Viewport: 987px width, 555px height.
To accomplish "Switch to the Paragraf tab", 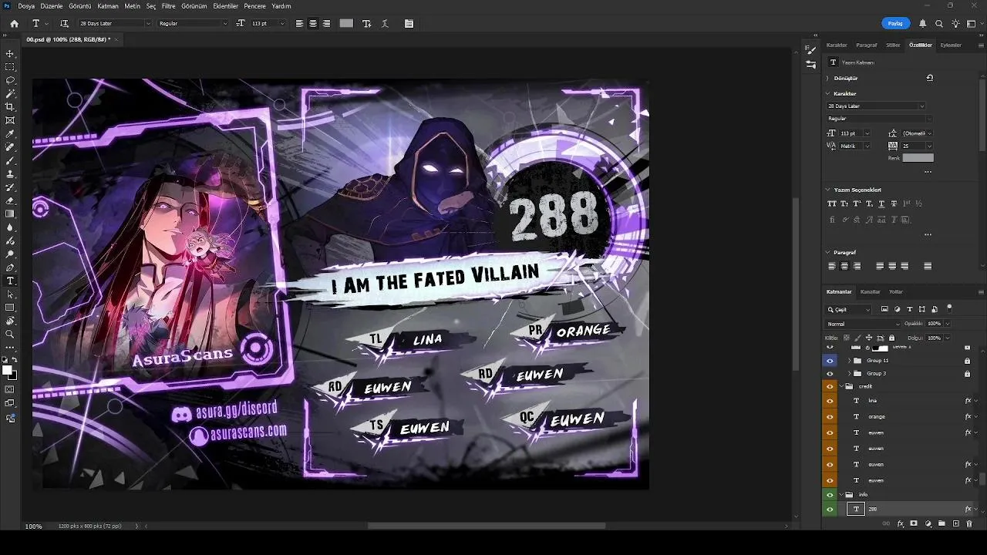I will tap(867, 45).
